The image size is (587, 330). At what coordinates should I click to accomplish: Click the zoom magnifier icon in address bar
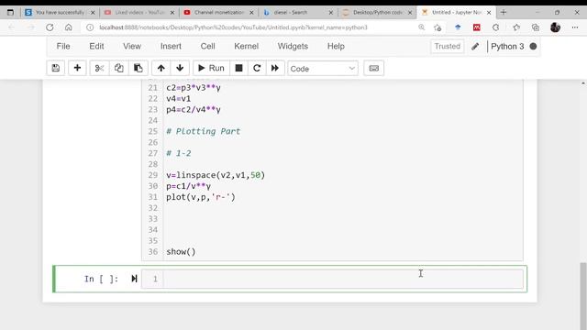422,27
